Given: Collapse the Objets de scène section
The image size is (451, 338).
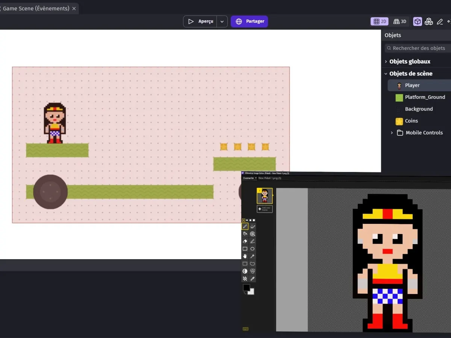Looking at the screenshot, I should click(386, 74).
